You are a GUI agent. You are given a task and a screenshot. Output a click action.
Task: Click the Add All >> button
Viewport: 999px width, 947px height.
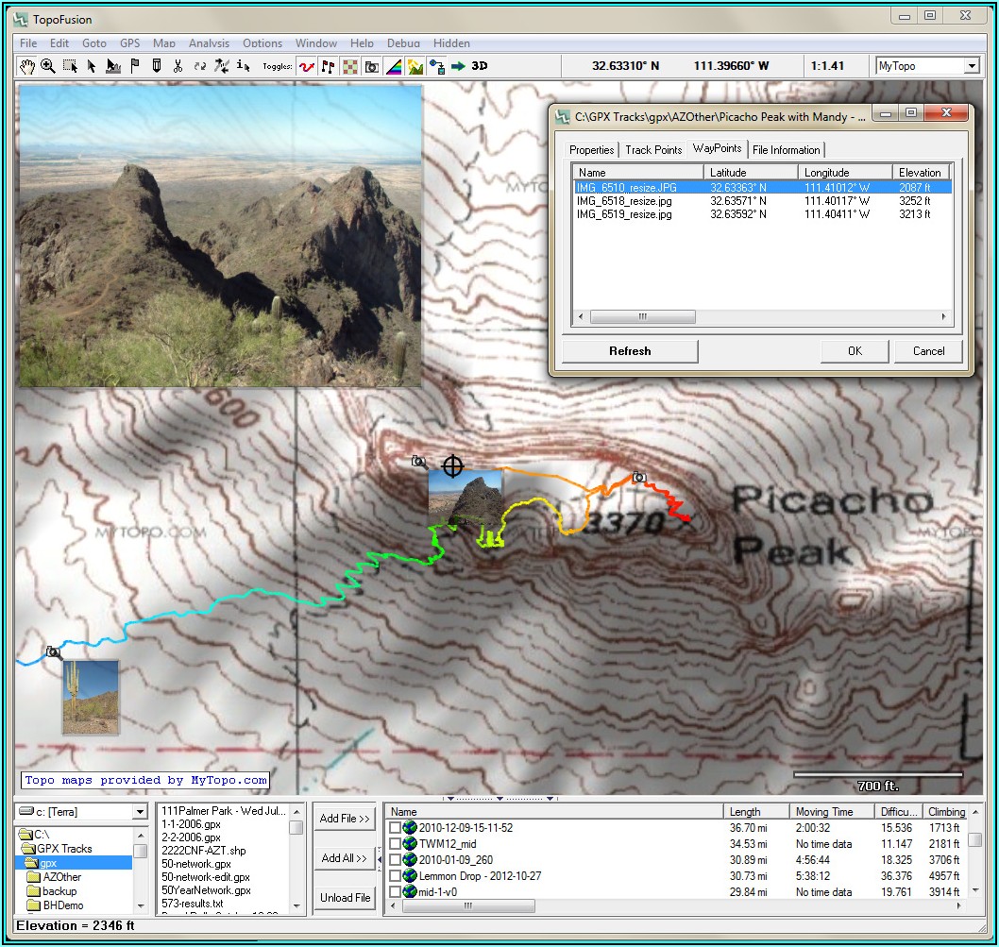click(x=345, y=858)
